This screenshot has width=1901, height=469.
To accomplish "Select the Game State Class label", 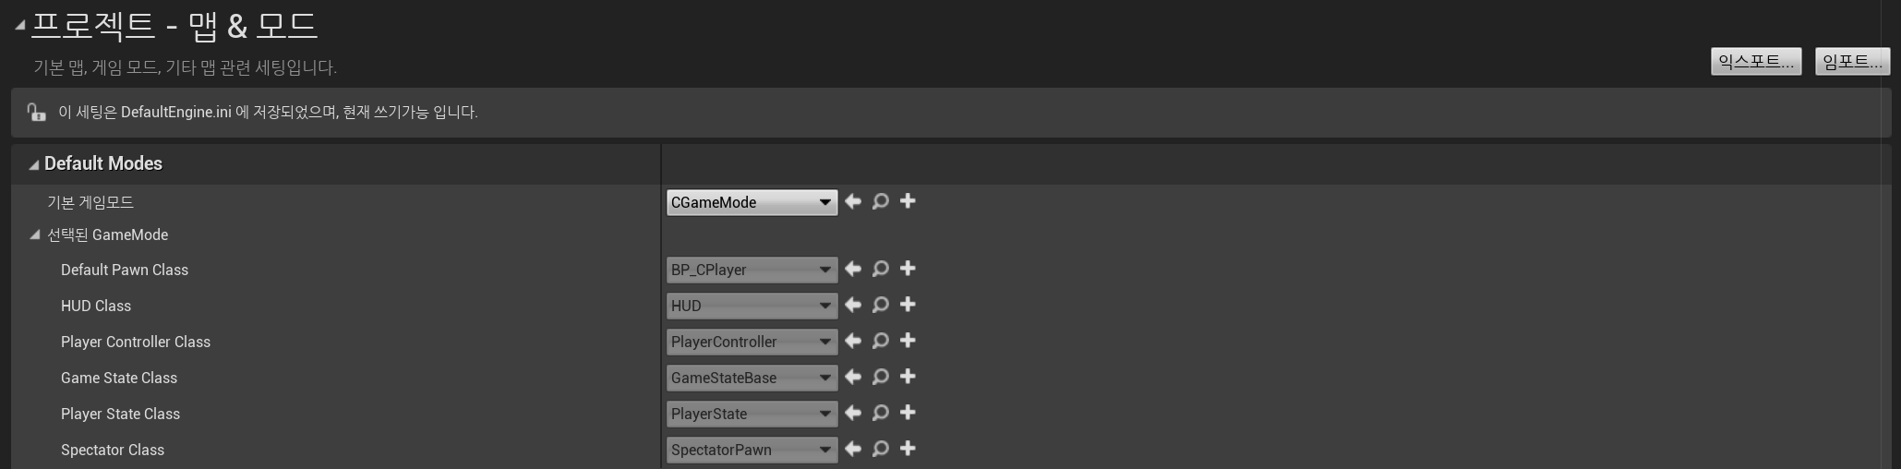I will coord(119,378).
